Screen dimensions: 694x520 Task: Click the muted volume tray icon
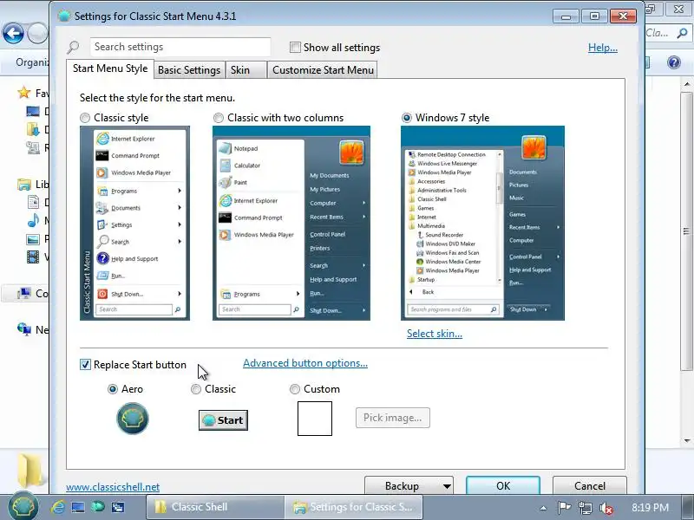[606, 508]
